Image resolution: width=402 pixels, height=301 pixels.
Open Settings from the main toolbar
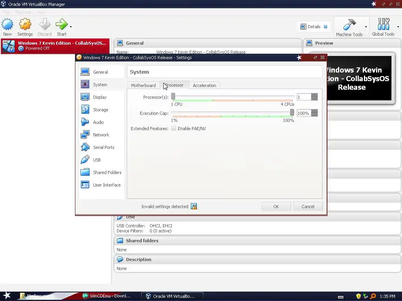25,27
